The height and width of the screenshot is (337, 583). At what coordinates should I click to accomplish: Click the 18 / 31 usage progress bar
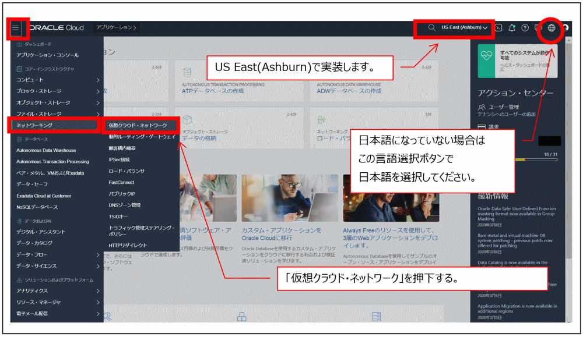point(536,159)
